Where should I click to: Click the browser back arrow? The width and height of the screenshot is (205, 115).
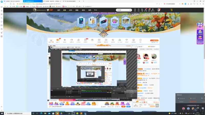(x=5, y=4)
